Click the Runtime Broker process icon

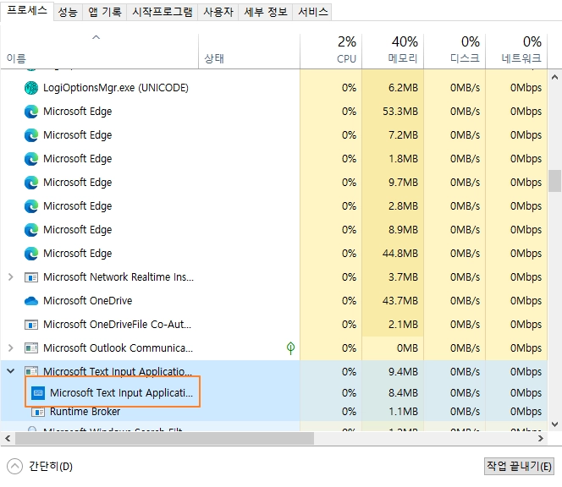pyautogui.click(x=38, y=412)
